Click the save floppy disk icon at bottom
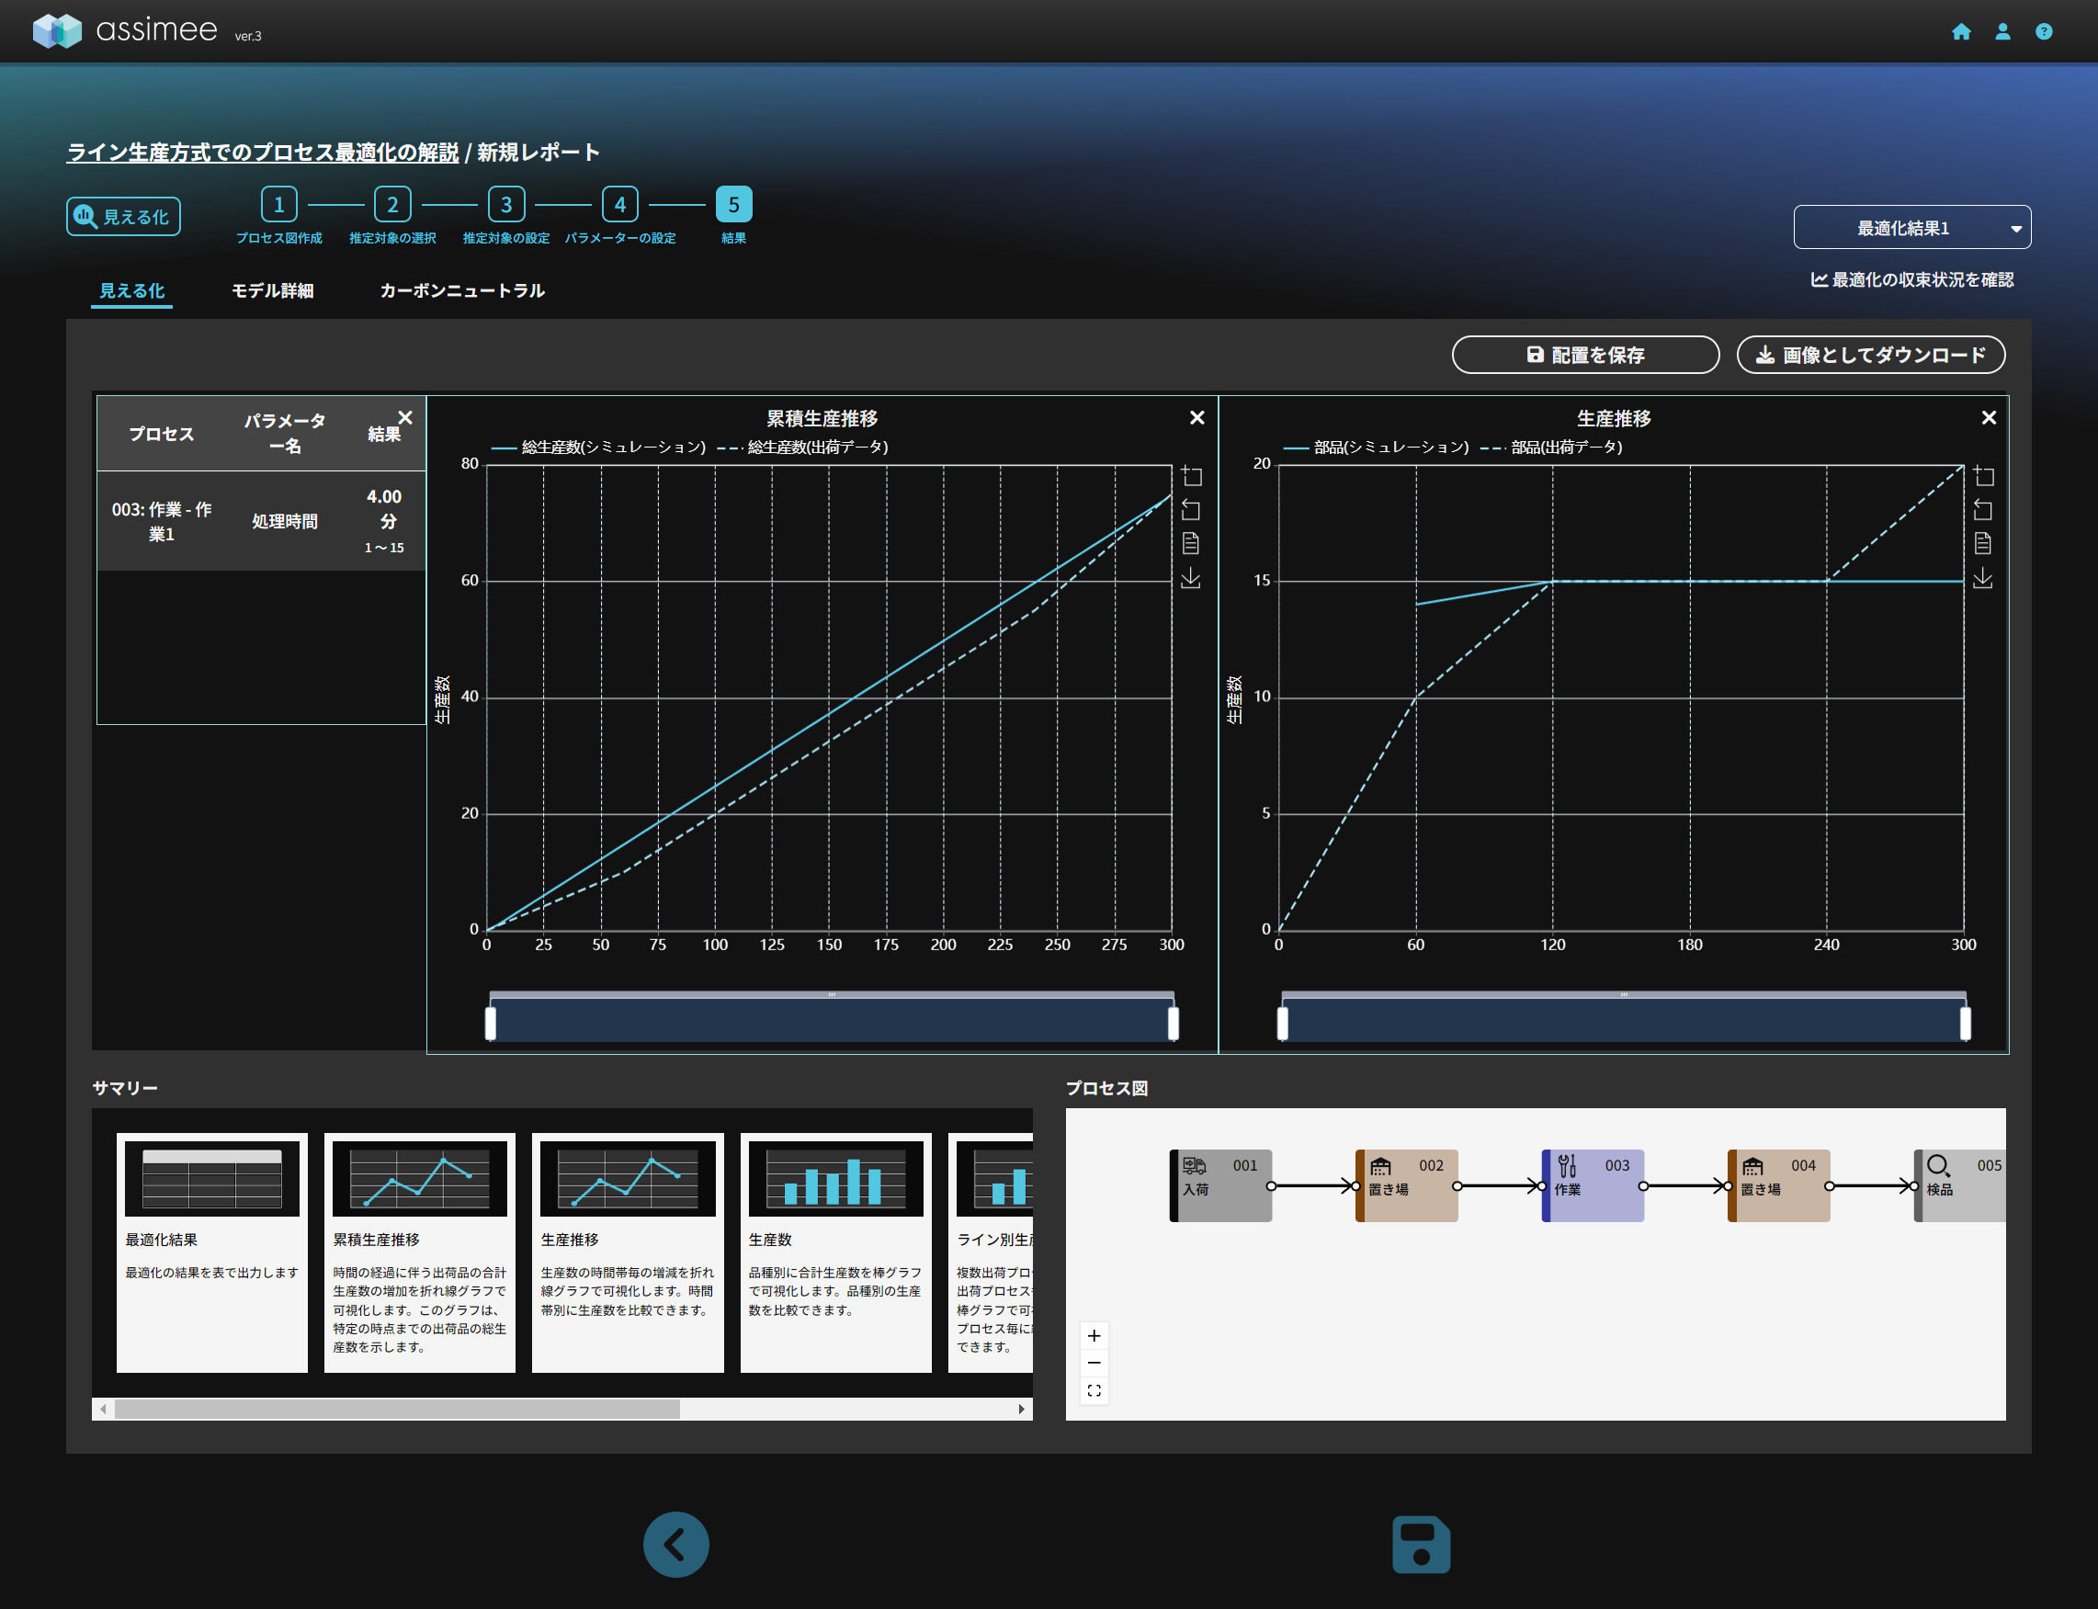The height and width of the screenshot is (1609, 2098). click(x=1420, y=1544)
